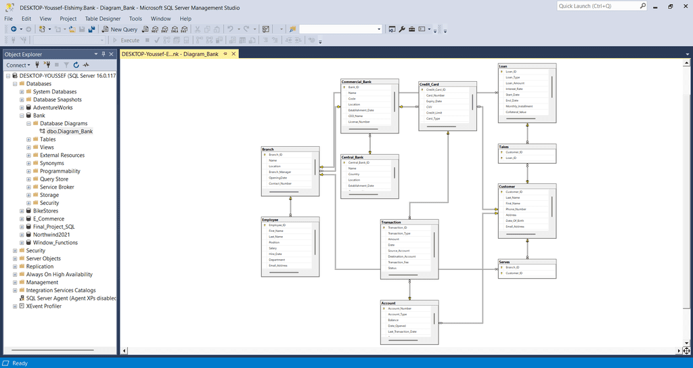Image resolution: width=693 pixels, height=368 pixels.
Task: Collapse the Bank database node
Action: pos(22,116)
